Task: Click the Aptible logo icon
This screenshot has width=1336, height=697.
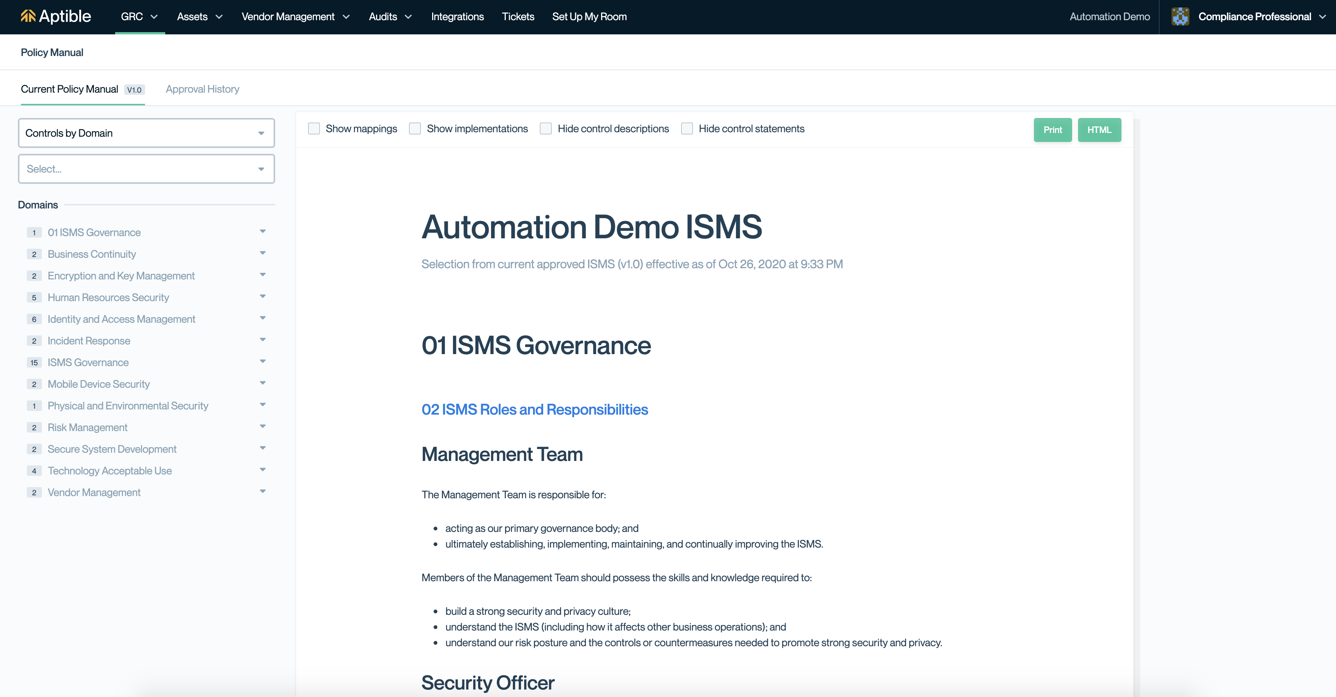Action: [28, 16]
